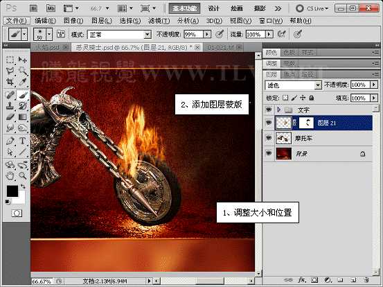Switch to the 摄影 workspace

point(260,8)
